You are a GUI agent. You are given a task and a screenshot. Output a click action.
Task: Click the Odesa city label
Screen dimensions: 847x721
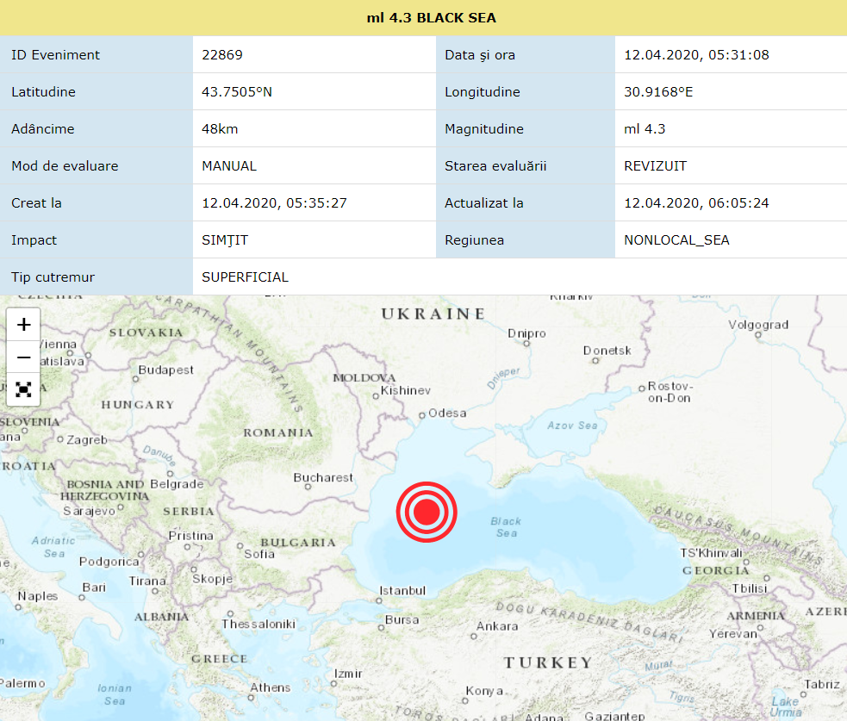(x=446, y=413)
